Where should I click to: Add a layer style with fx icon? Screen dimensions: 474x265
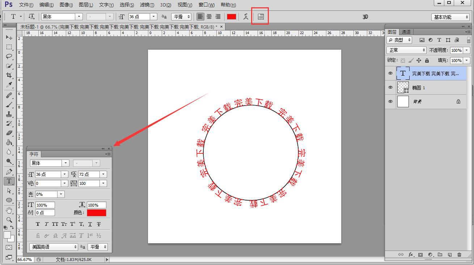411,255
